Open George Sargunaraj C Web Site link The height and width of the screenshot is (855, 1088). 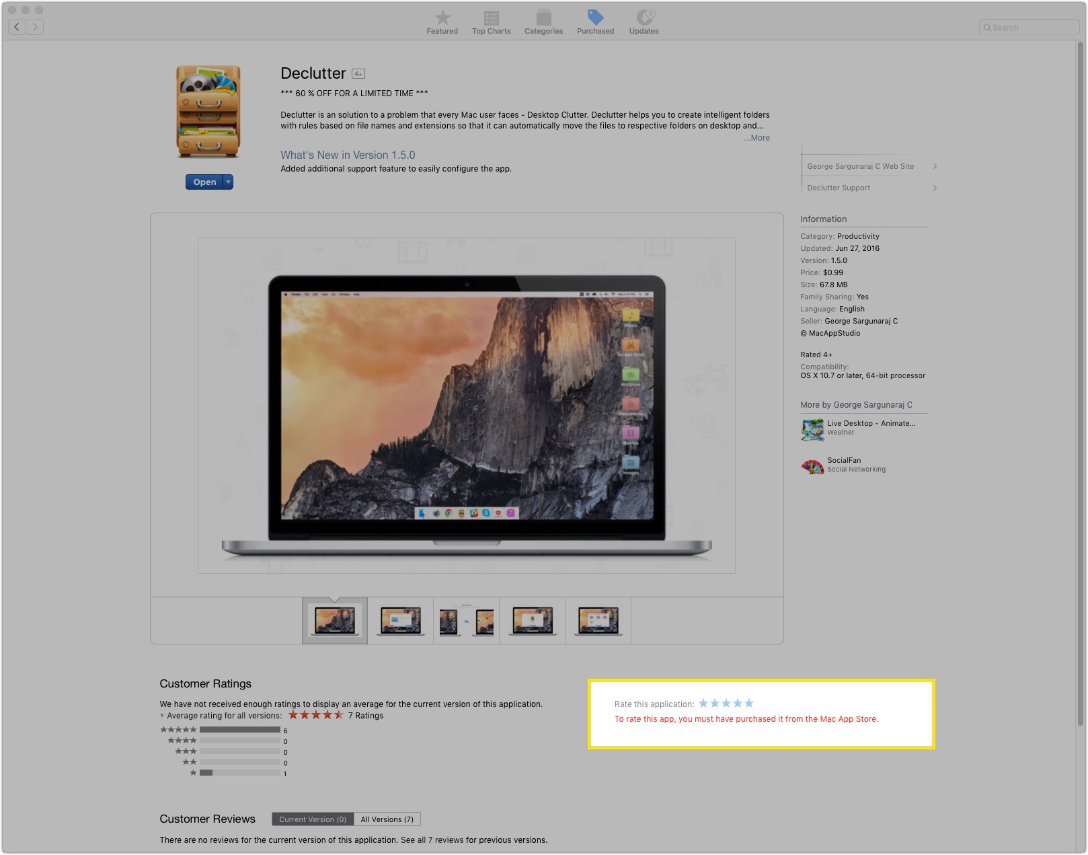coord(860,166)
